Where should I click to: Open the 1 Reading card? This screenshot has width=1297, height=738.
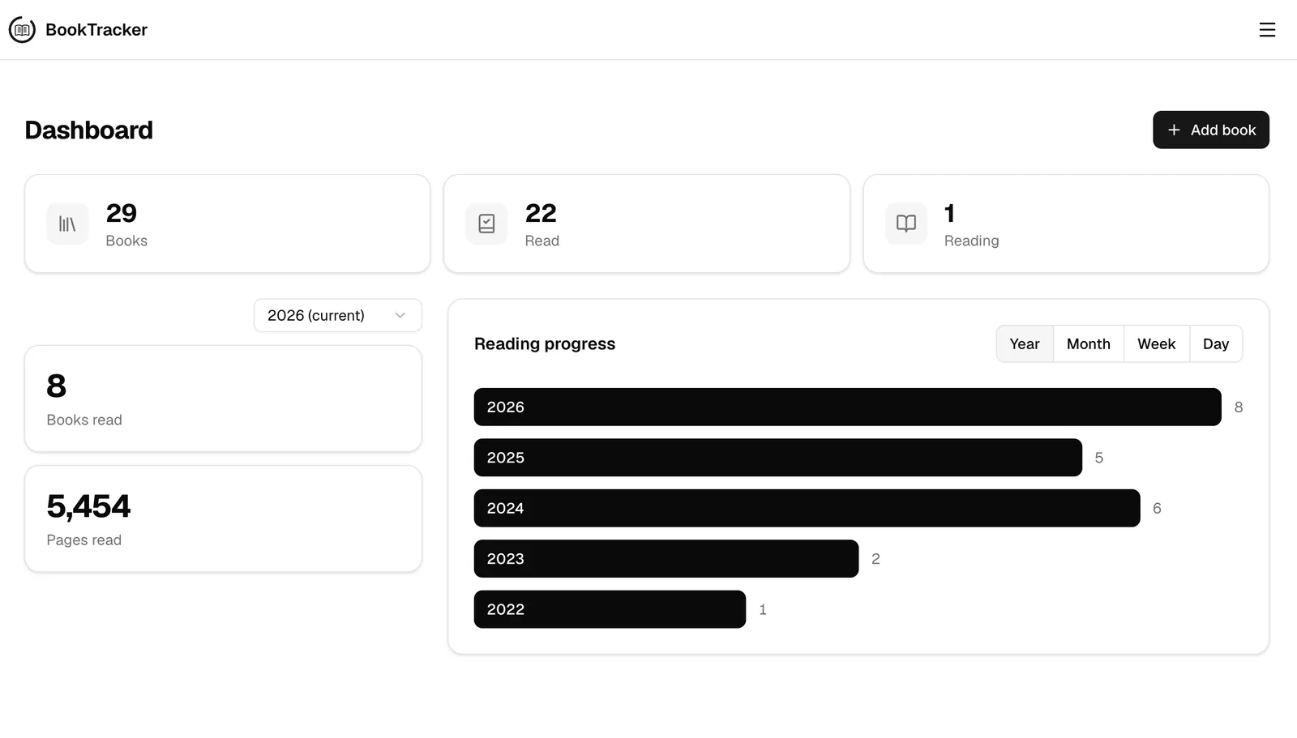(1066, 224)
